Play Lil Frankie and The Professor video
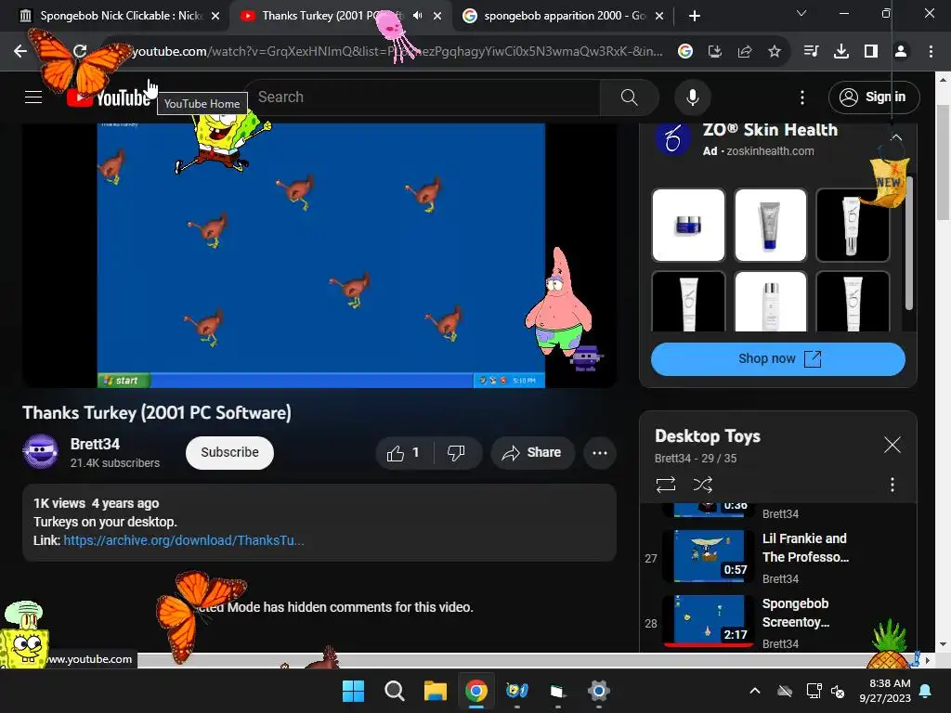The image size is (951, 713). pyautogui.click(x=778, y=557)
